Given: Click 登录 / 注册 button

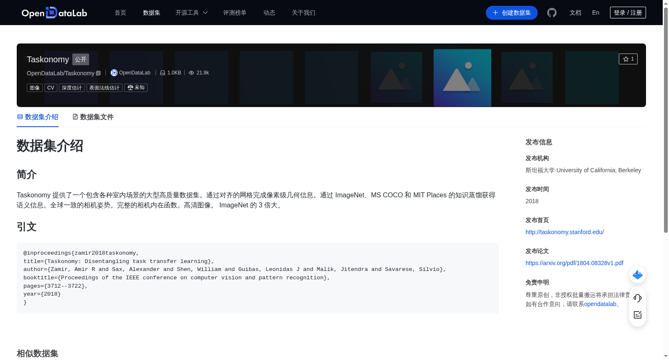Looking at the screenshot, I should click(x=628, y=13).
